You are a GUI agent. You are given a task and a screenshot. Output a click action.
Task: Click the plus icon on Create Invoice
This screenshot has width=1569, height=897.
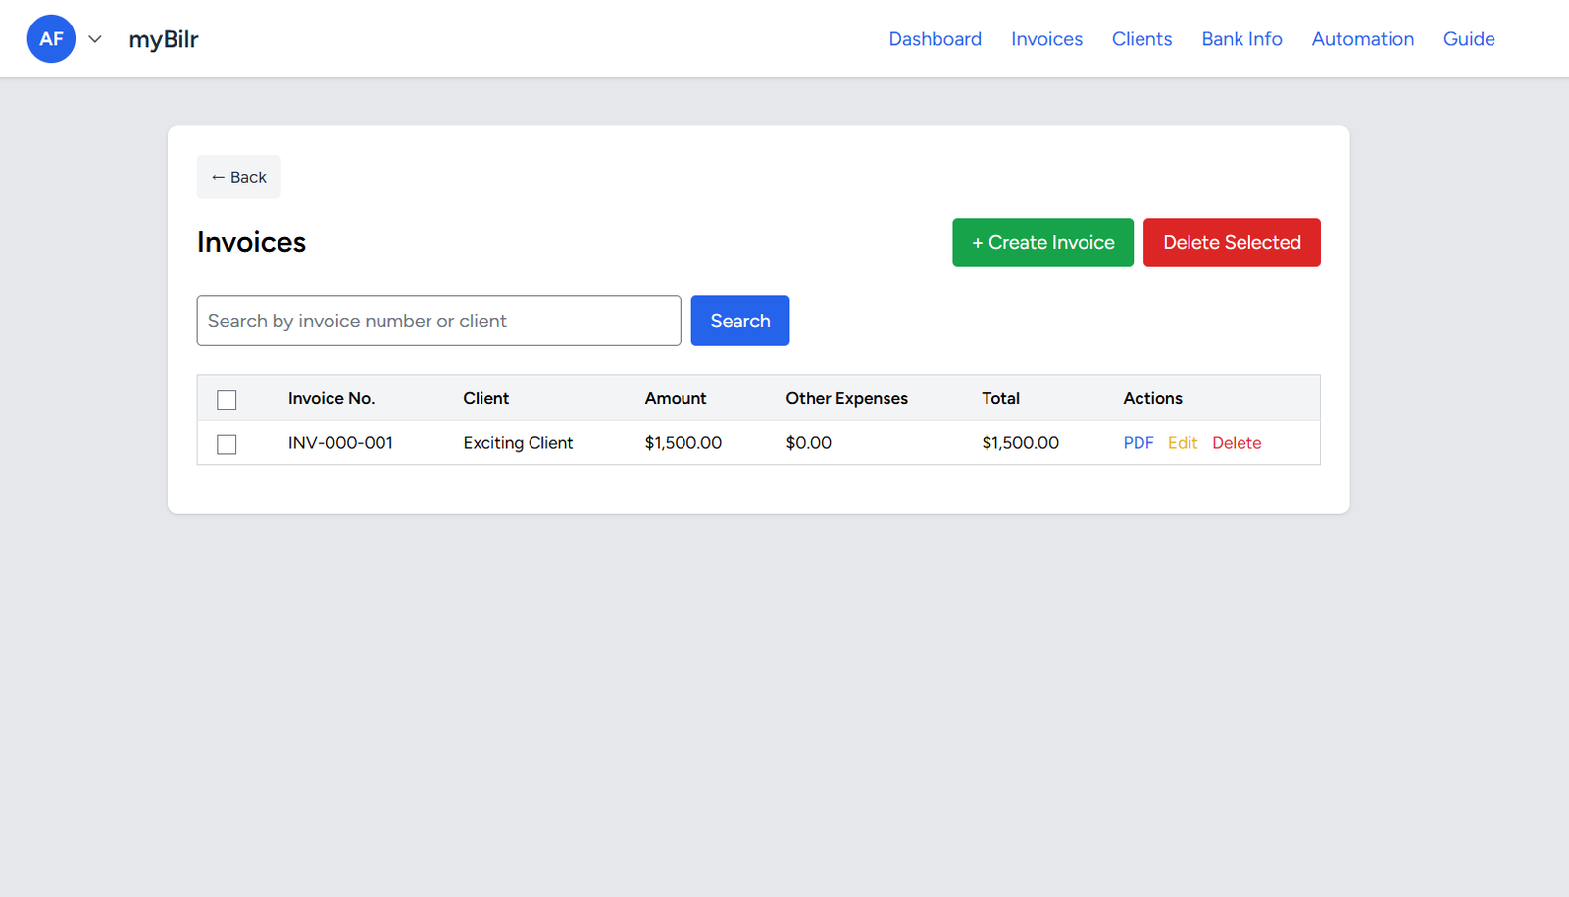[977, 242]
